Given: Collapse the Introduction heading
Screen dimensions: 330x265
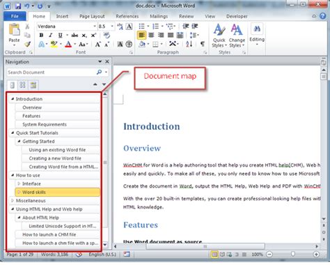Looking at the screenshot, I should click(13, 99).
